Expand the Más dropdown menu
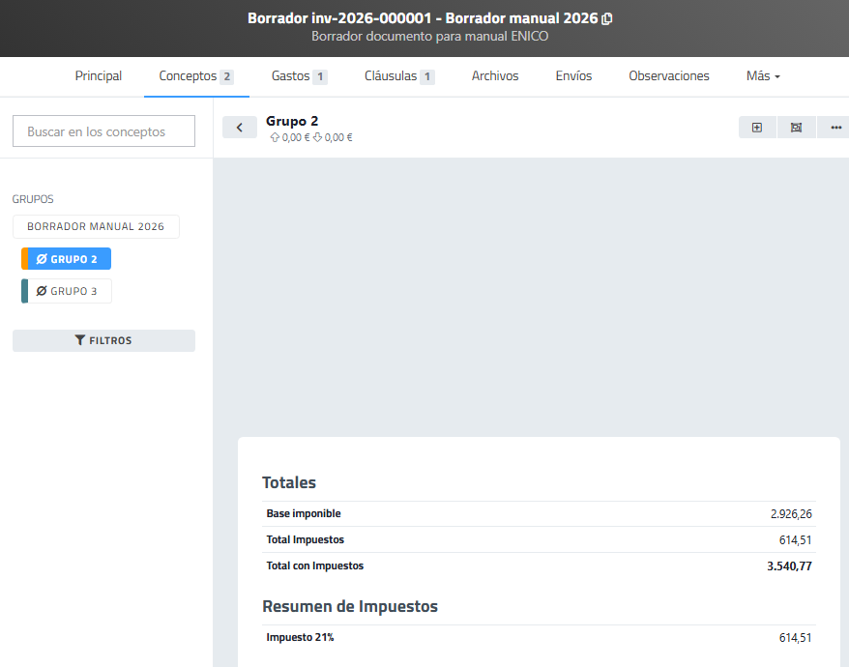 click(x=763, y=76)
